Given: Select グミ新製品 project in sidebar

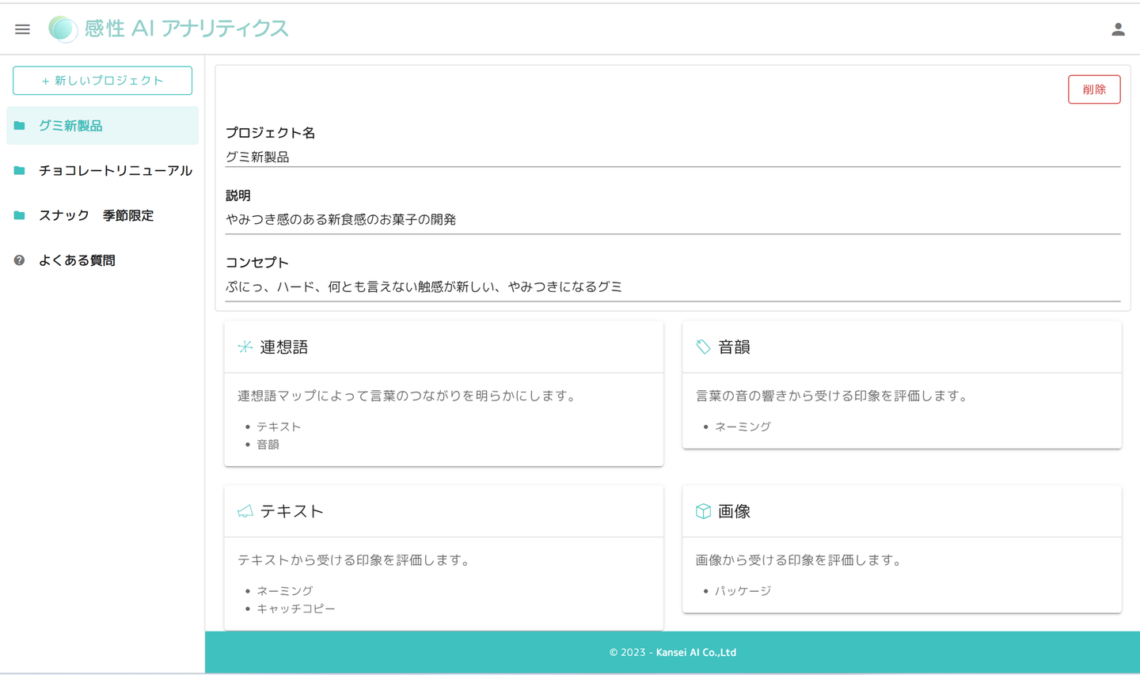Looking at the screenshot, I should [x=102, y=126].
